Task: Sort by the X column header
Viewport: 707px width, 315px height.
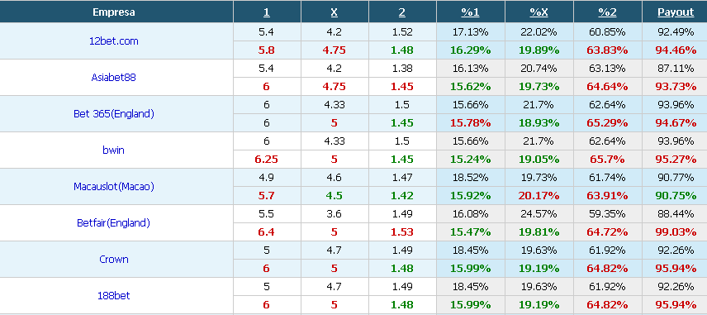Action: (335, 12)
